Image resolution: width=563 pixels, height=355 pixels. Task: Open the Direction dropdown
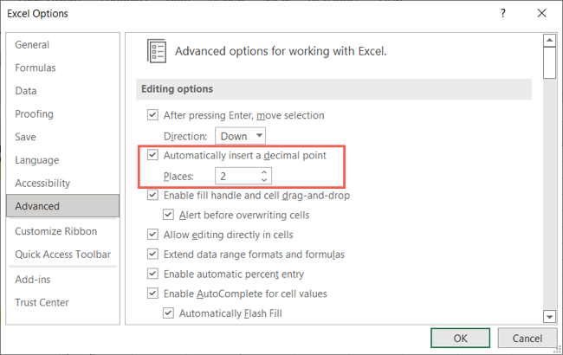click(x=240, y=136)
